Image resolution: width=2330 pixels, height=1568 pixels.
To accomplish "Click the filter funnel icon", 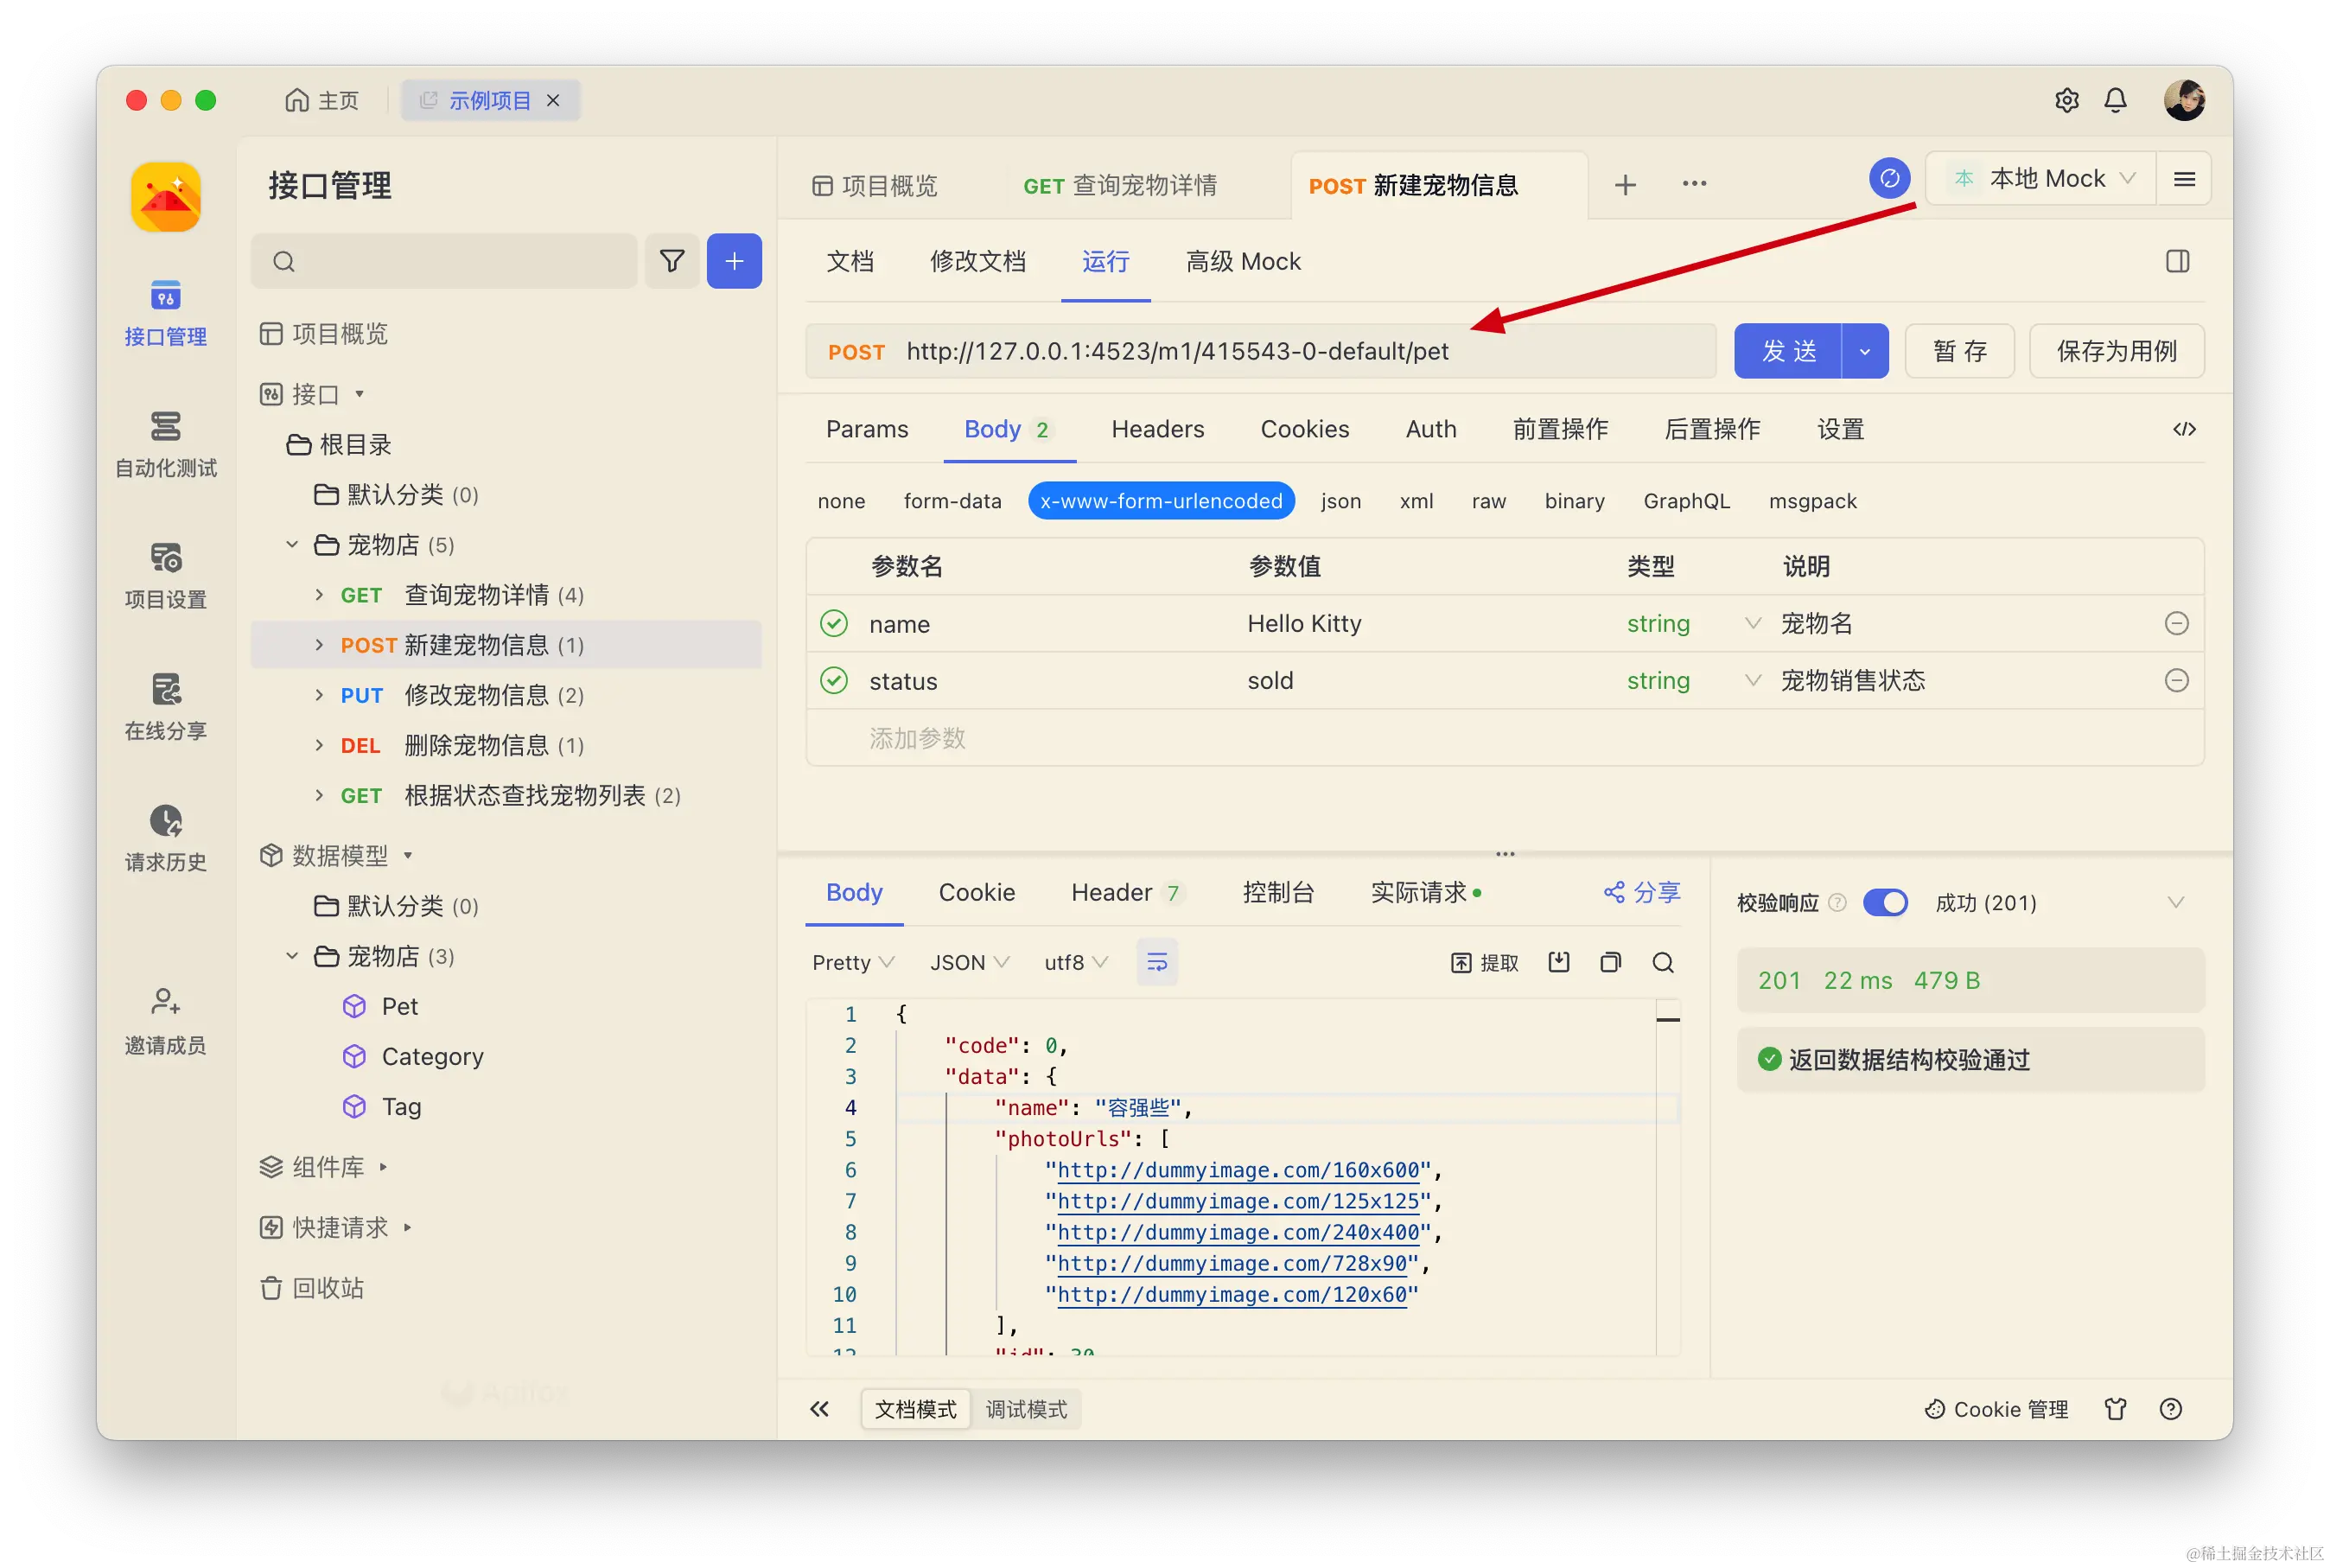I will [672, 261].
